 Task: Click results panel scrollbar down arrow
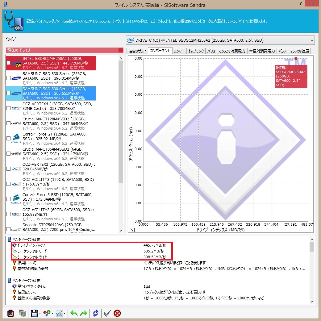tap(312, 302)
